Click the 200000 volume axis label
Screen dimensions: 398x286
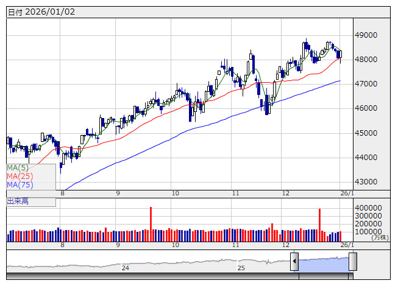pos(368,224)
